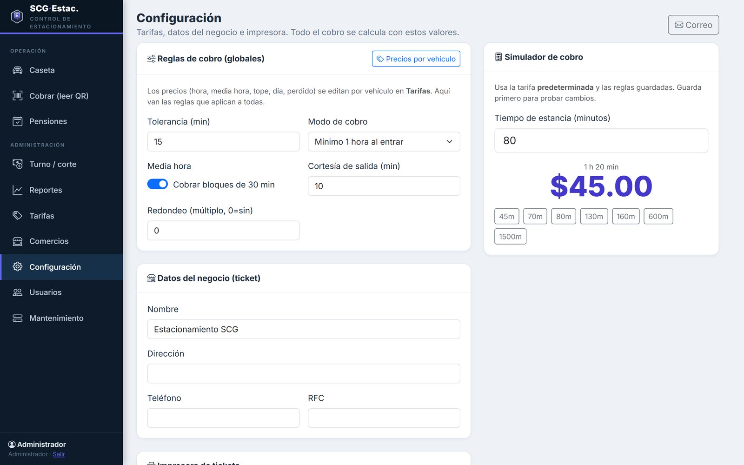Focus the Tolerancia (min) field
744x465 pixels.
pyautogui.click(x=223, y=141)
